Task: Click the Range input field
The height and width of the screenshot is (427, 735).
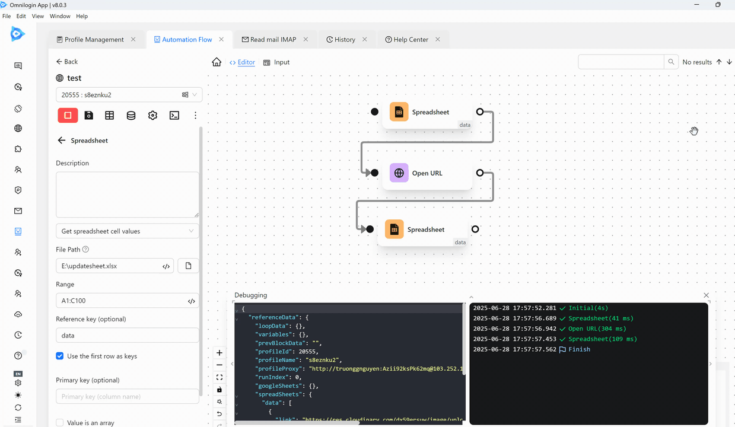Action: [122, 301]
